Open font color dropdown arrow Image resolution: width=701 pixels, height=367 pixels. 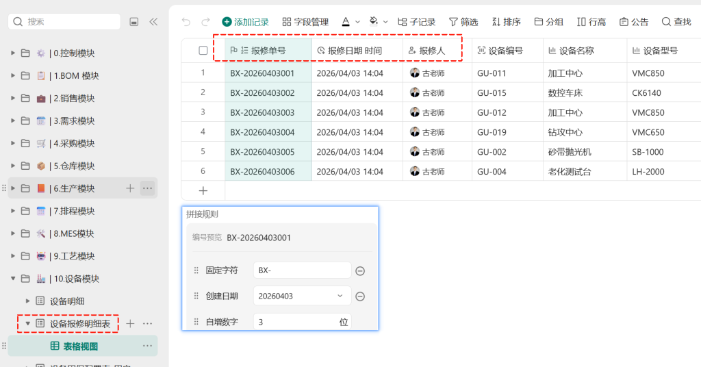point(357,22)
